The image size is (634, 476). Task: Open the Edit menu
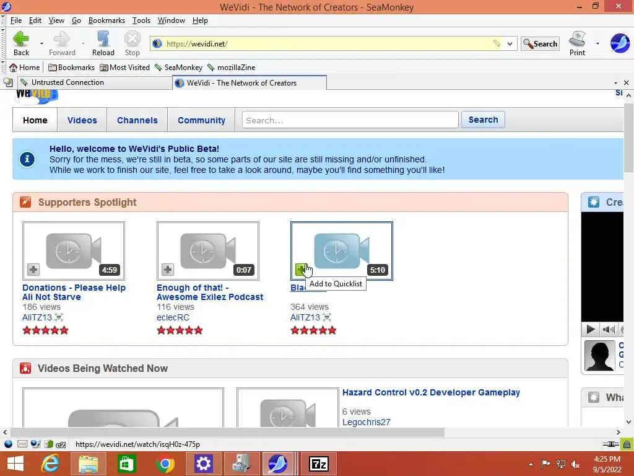tap(35, 20)
